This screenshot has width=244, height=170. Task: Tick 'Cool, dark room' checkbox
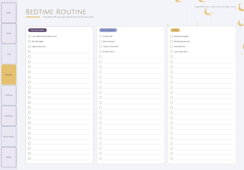pos(171,52)
